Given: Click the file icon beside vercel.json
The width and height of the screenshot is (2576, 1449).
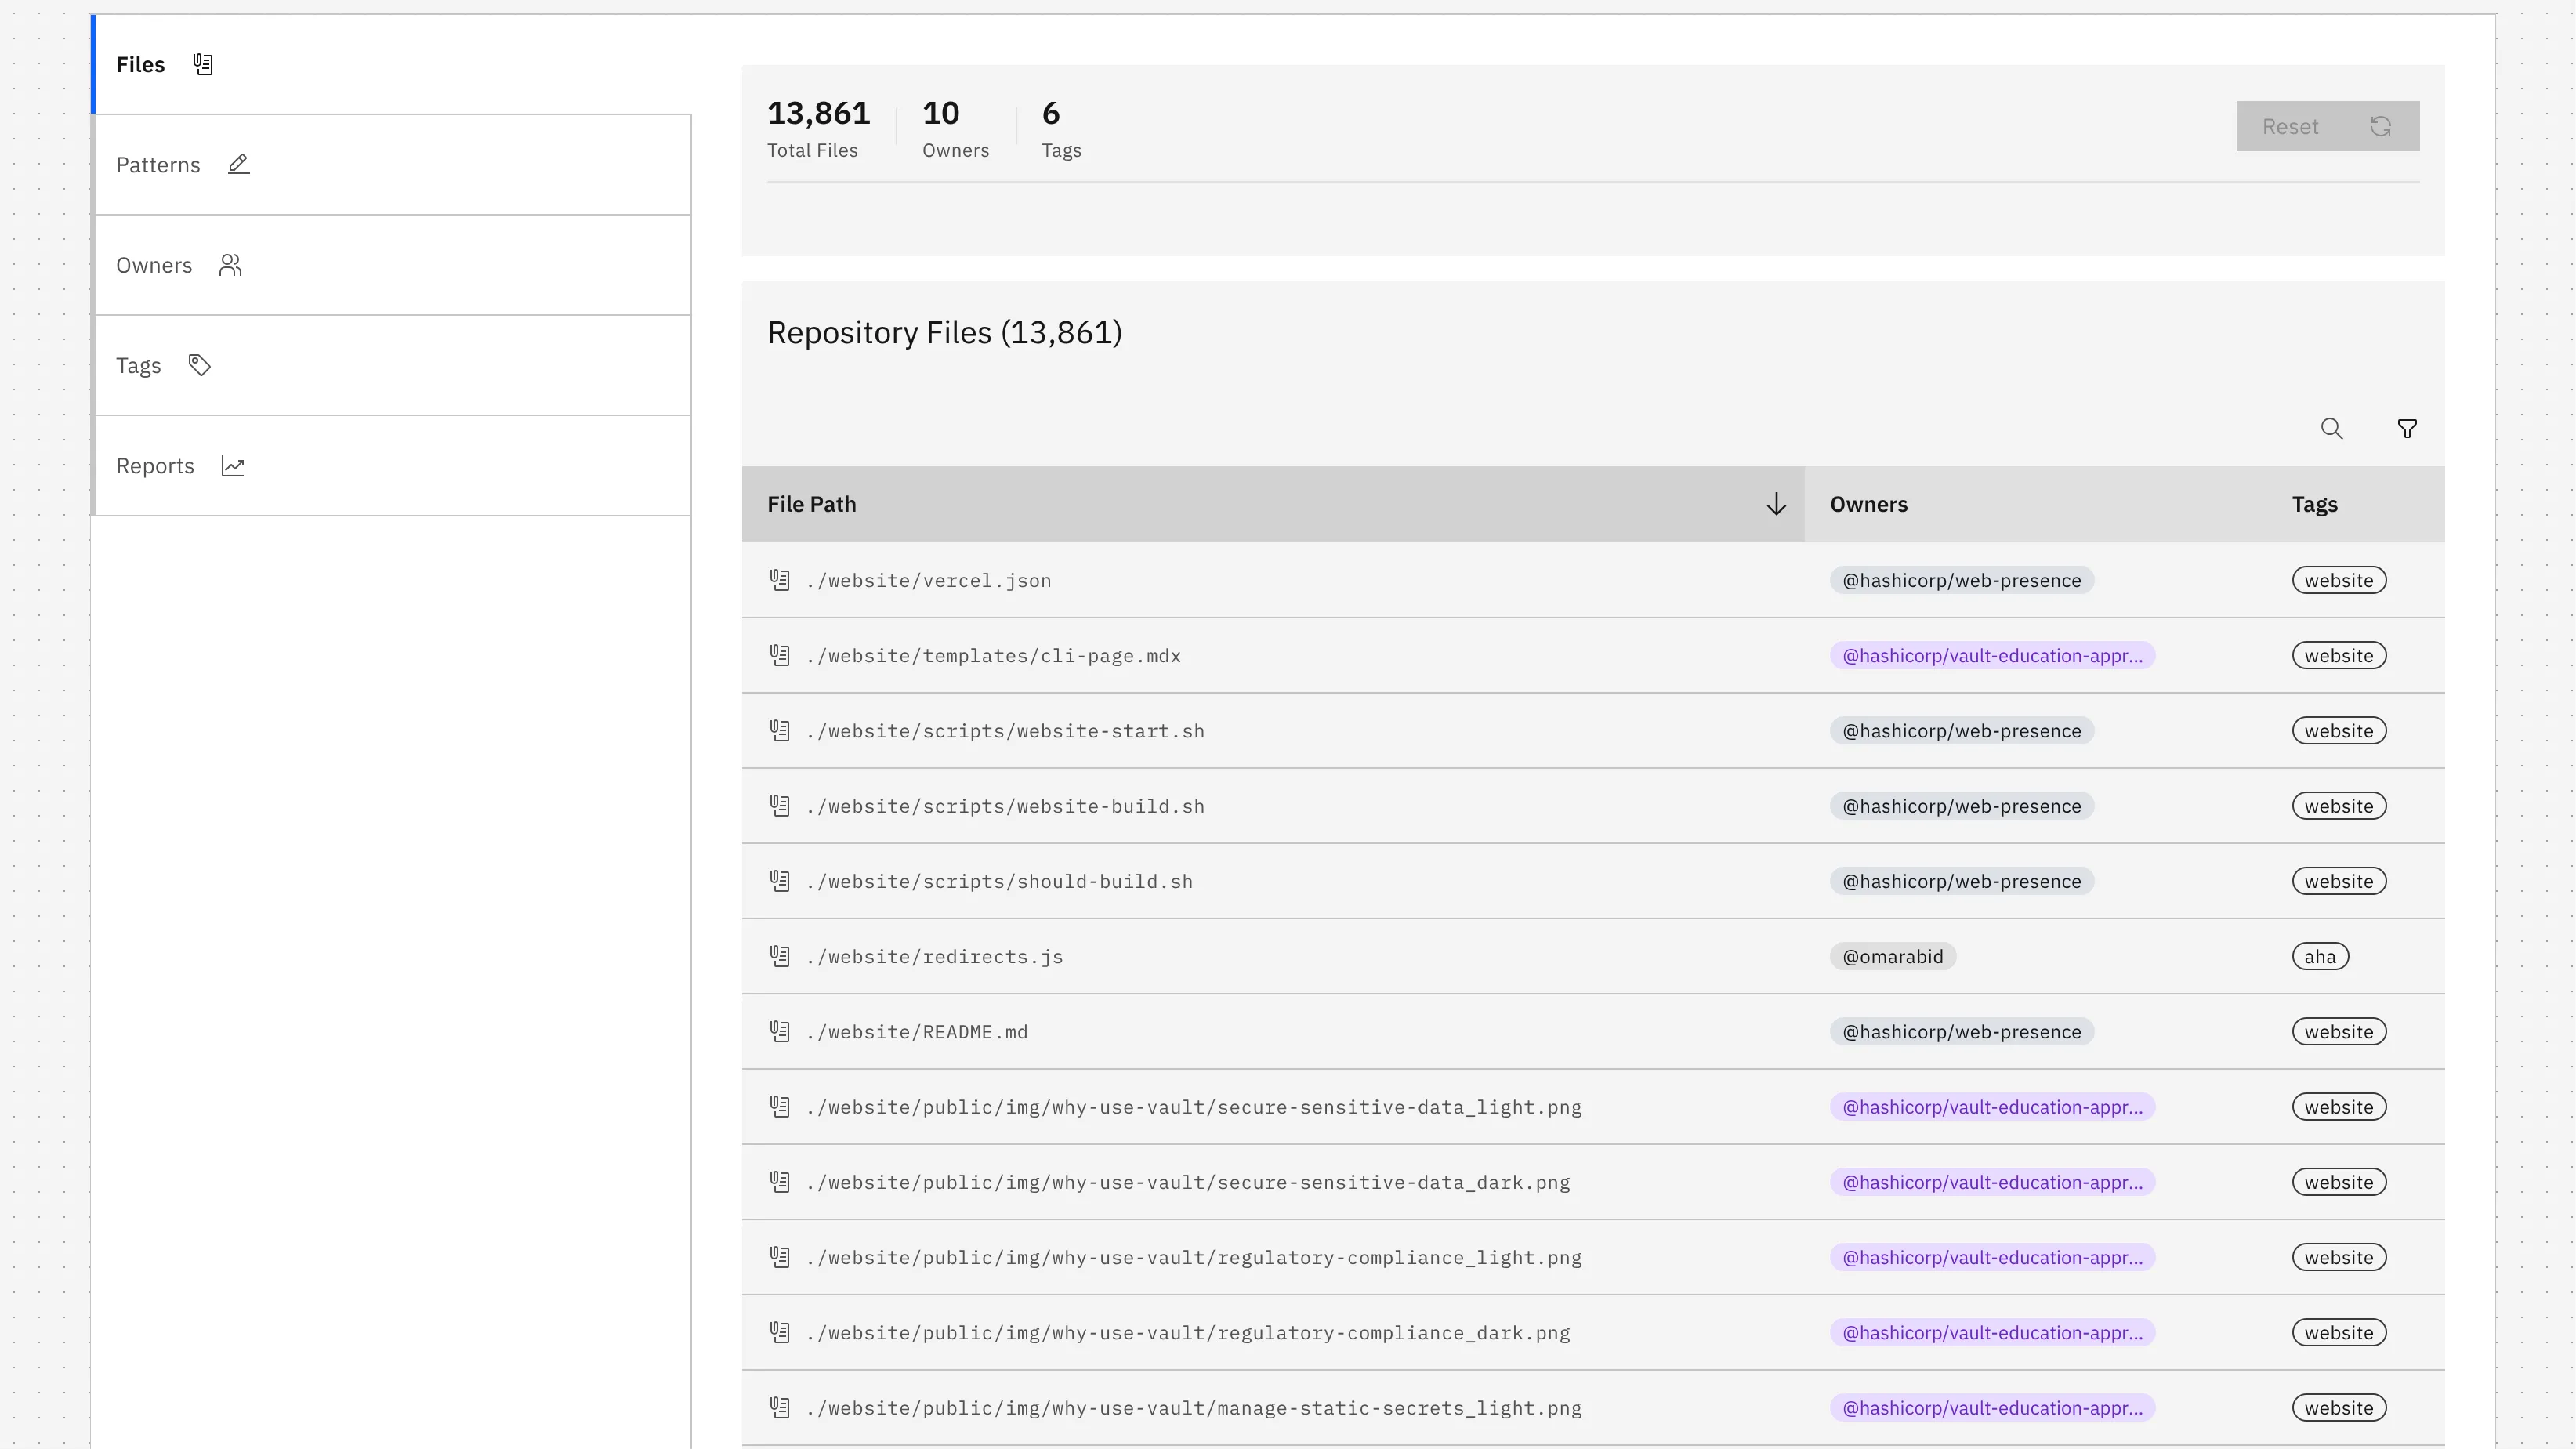Looking at the screenshot, I should coord(781,579).
